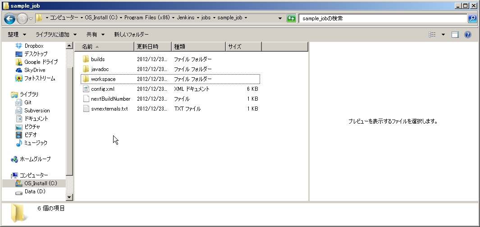
Task: Expand the arrow after jobs breadcrumb
Action: tap(214, 18)
